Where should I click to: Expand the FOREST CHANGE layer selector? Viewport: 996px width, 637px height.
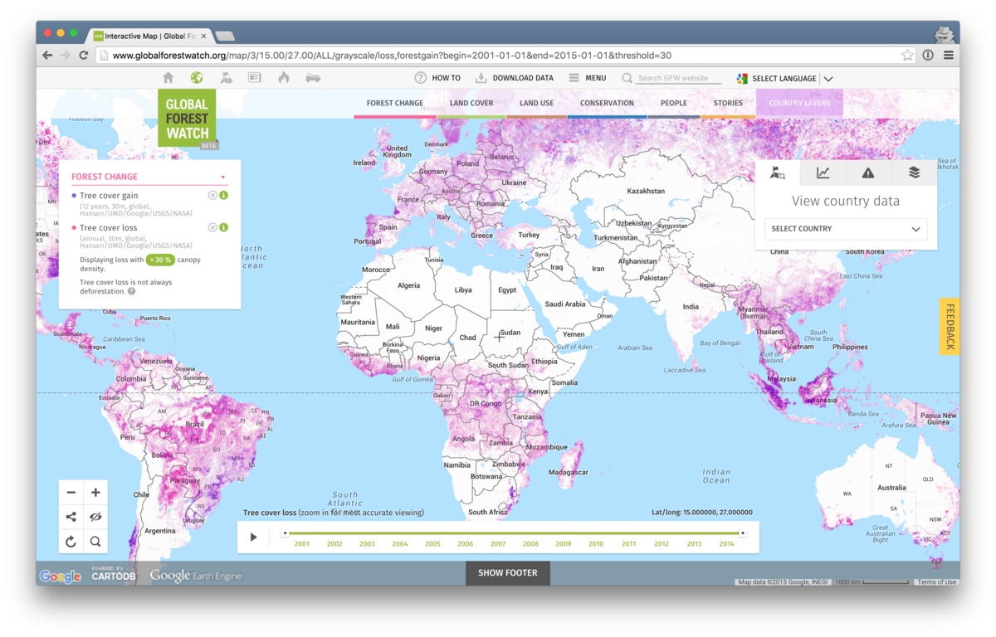(x=222, y=177)
